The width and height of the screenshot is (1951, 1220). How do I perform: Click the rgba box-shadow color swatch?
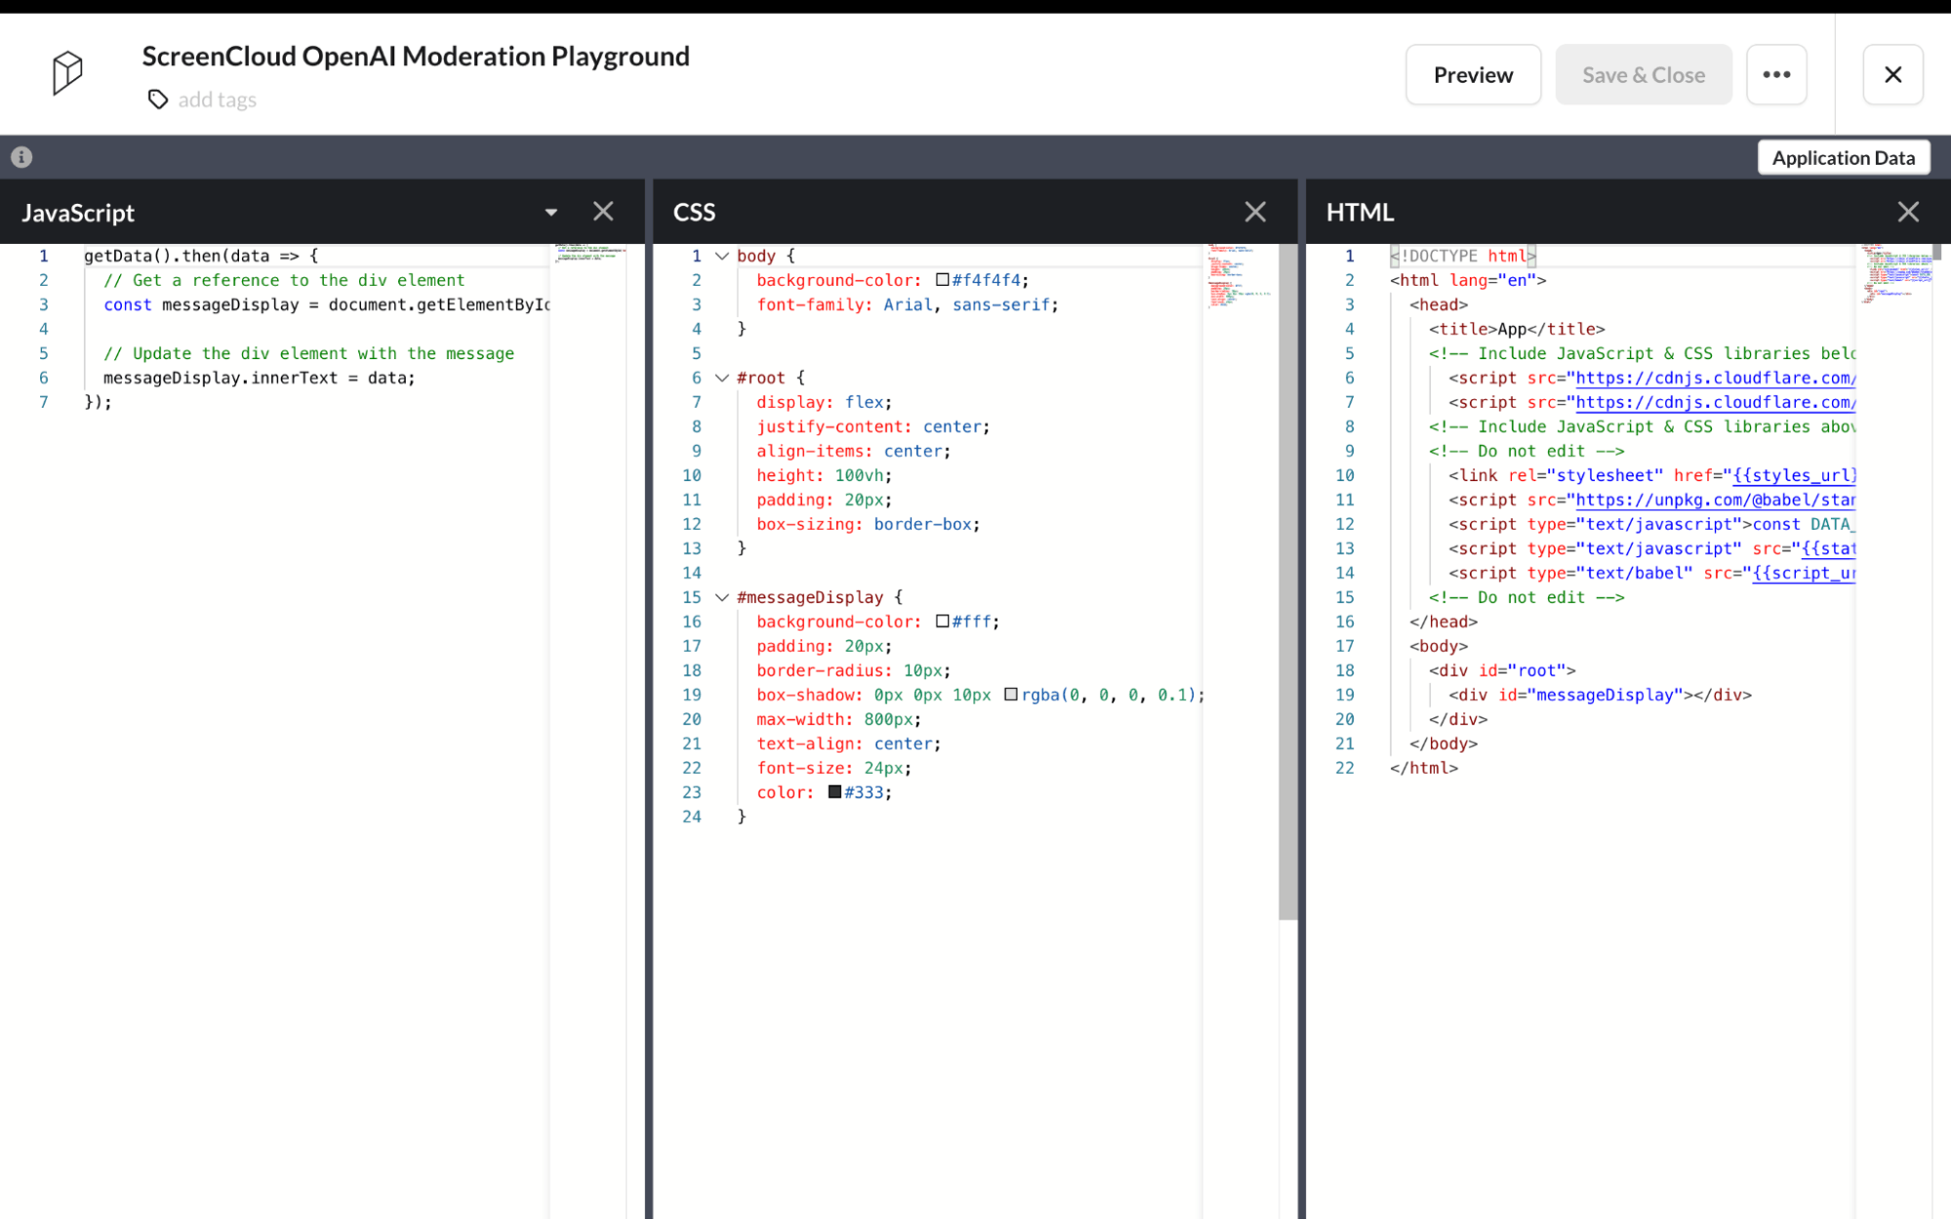1012,694
